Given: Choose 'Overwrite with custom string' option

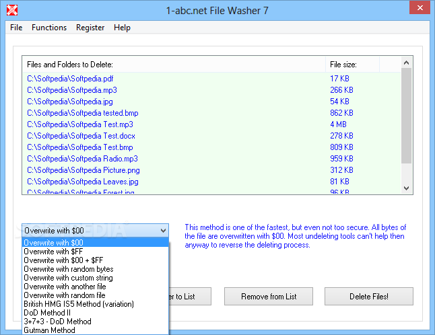Looking at the screenshot, I should tap(95, 278).
